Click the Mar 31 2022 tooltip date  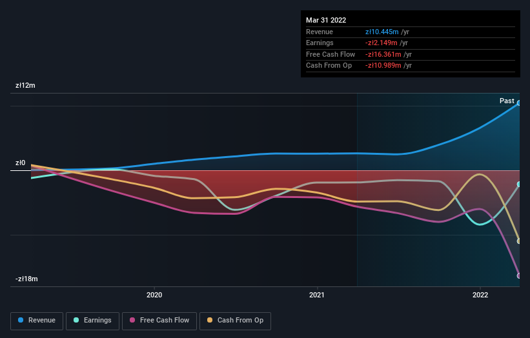point(326,20)
